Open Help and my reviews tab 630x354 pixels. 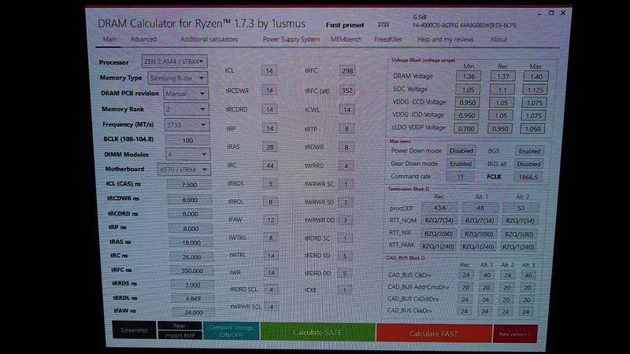[x=446, y=39]
